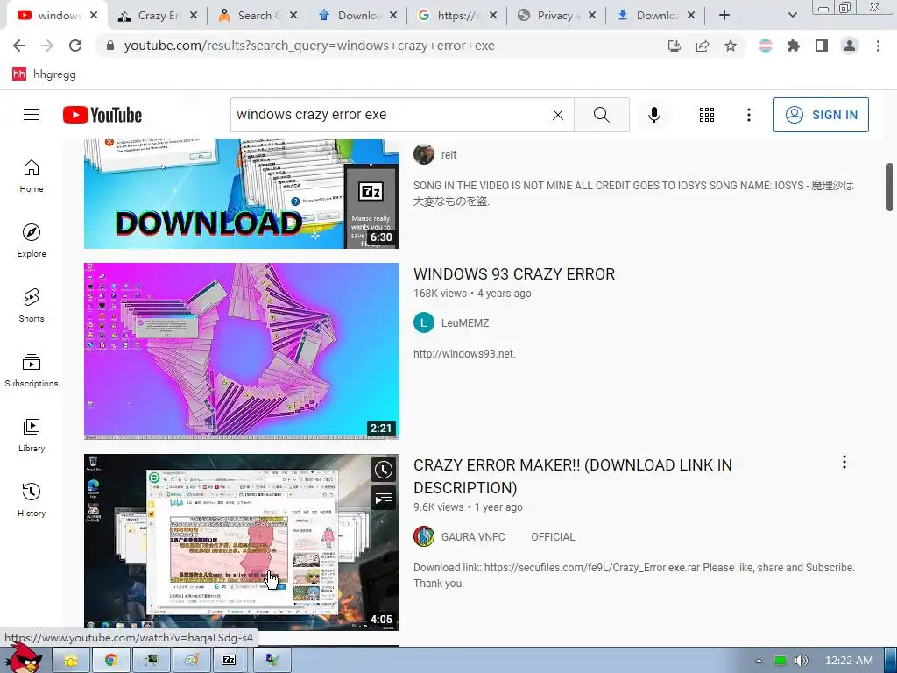
Task: Share this page from the address bar
Action: click(703, 46)
